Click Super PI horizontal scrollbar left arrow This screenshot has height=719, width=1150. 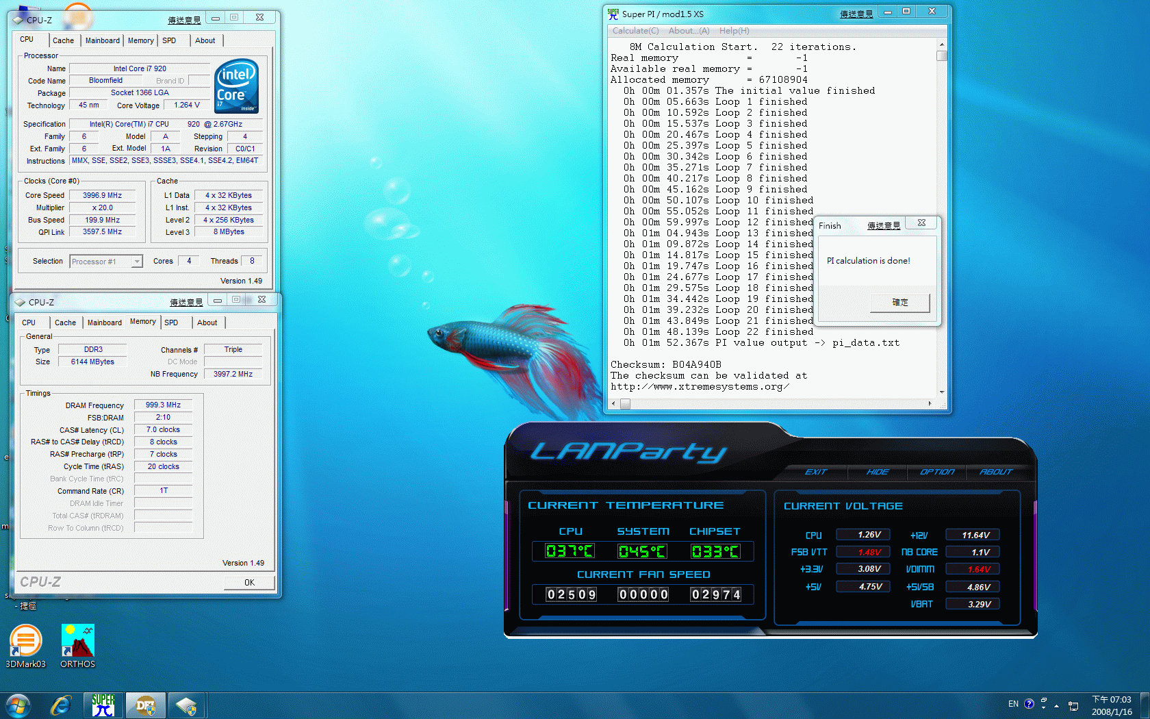pyautogui.click(x=613, y=404)
